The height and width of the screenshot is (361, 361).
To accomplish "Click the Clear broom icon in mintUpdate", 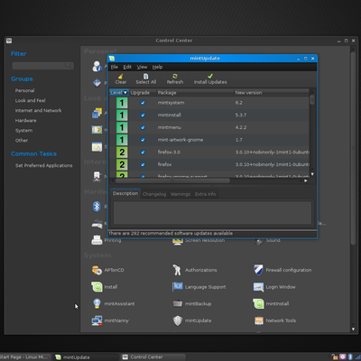I will click(121, 76).
